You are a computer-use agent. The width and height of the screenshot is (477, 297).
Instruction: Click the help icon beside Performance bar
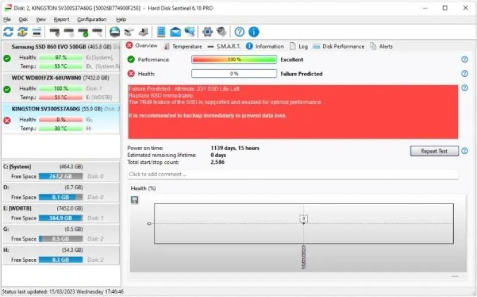point(464,60)
